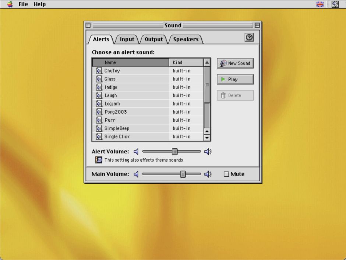Click the left speaker of Alert Volume
Screen dimensions: 346x260
click(x=136, y=151)
